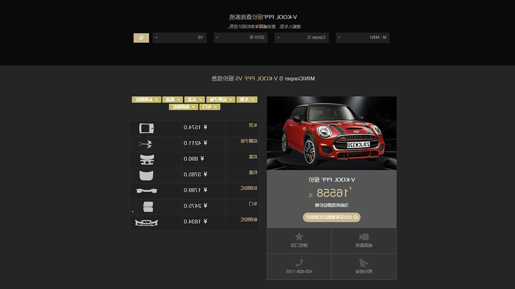This screenshot has height=289, width=515.
Task: Click the 16558 total price figure
Action: 332,193
